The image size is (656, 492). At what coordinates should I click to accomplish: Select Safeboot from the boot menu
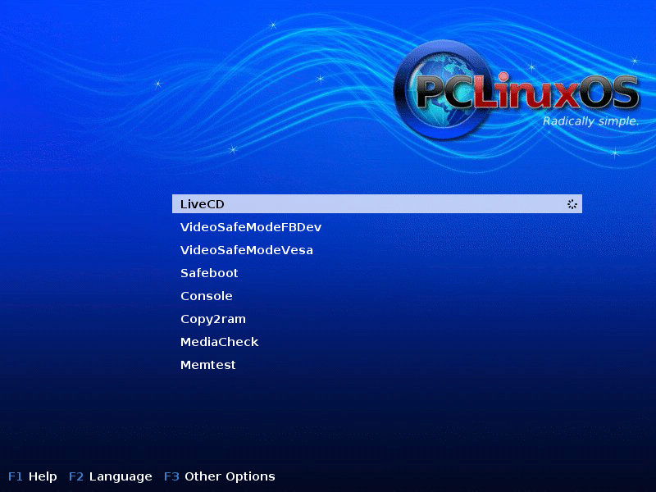pyautogui.click(x=209, y=273)
